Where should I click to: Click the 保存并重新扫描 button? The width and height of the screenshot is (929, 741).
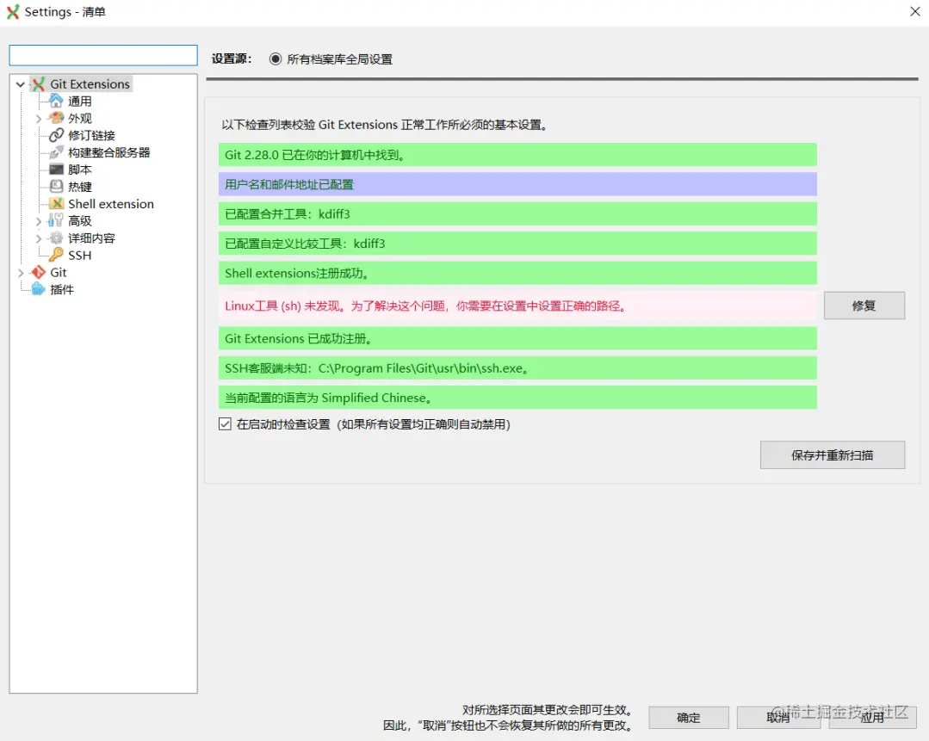(x=832, y=455)
